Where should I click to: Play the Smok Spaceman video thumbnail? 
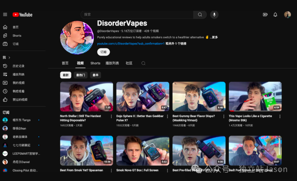(x=87, y=151)
